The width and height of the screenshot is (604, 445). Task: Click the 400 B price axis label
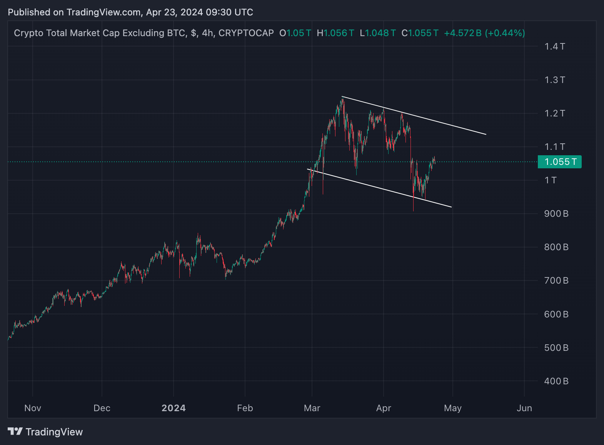(x=556, y=381)
